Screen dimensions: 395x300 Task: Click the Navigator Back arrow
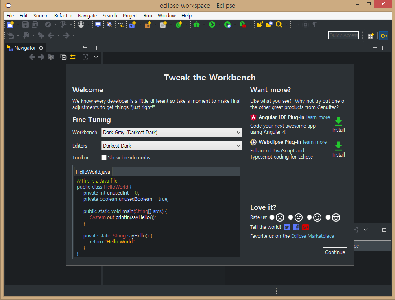point(32,57)
